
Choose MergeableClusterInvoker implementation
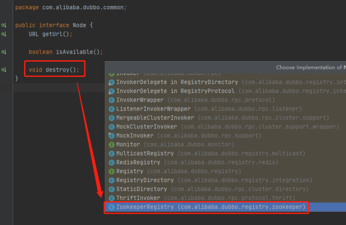point(225,118)
